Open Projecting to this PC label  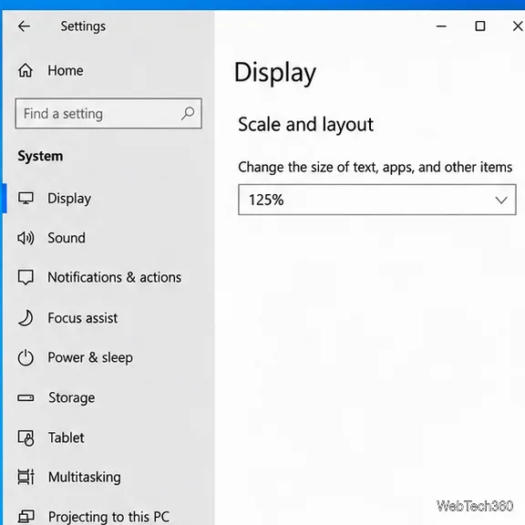point(108,517)
